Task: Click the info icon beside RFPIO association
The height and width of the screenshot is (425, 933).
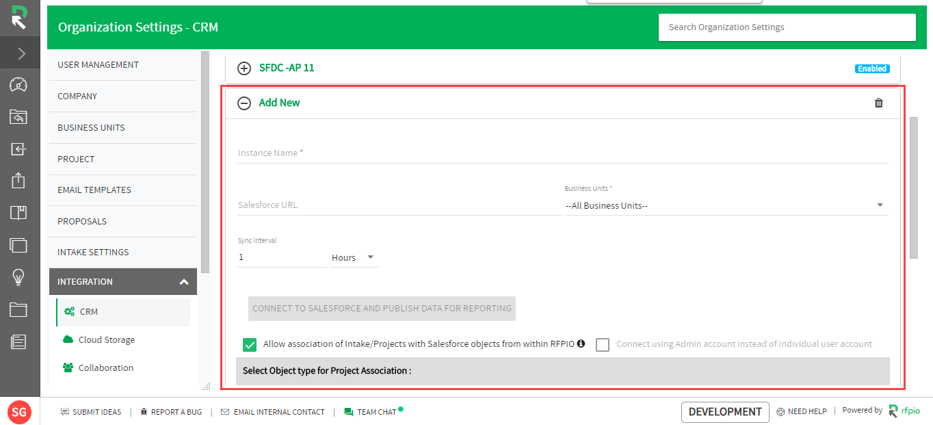Action: pyautogui.click(x=581, y=344)
